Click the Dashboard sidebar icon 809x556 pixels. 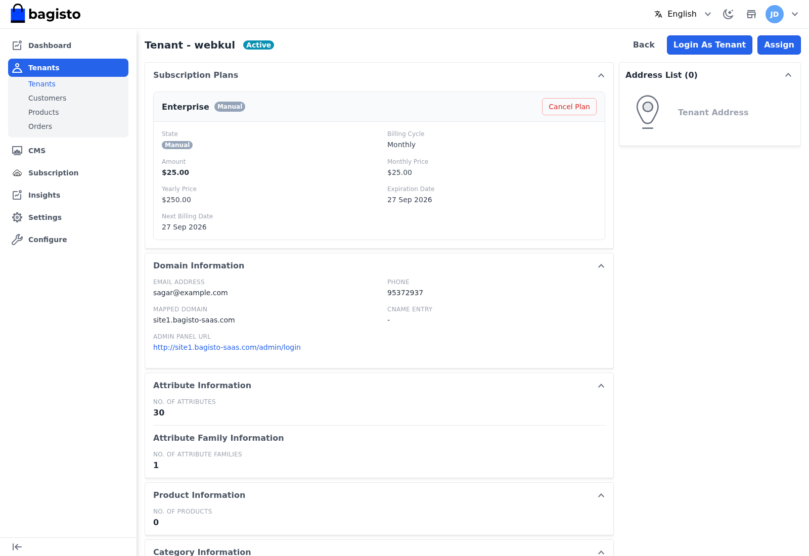point(17,45)
